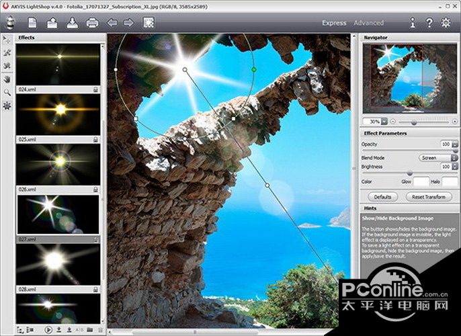The width and height of the screenshot is (461, 336).
Task: Click the trash delete icon under Effects
Action: click(100, 330)
